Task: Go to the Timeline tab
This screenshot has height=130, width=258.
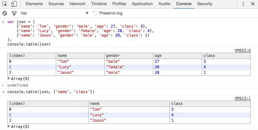Action: pos(99,4)
